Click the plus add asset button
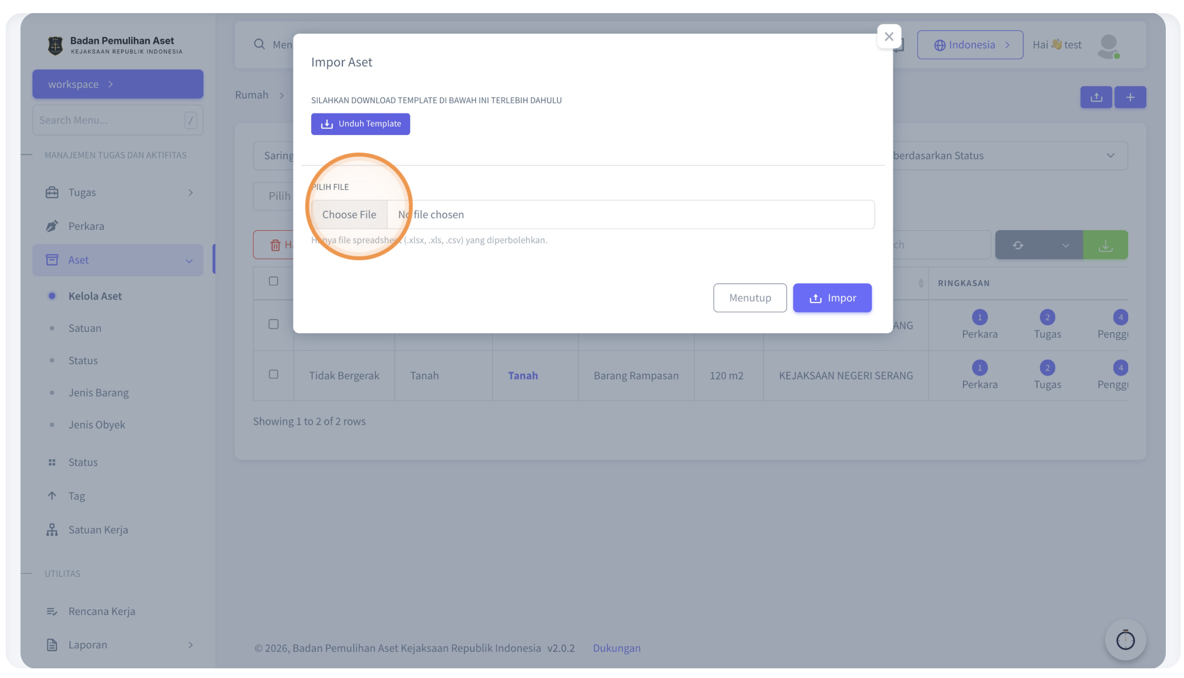Screen dimensions: 1184x678 [x=1130, y=97]
